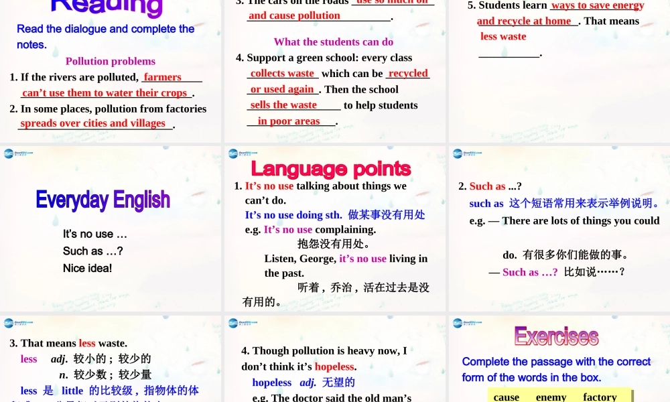Viewport: 670px width, 402px height.
Task: Click the recycled answer blank
Action: (407, 73)
